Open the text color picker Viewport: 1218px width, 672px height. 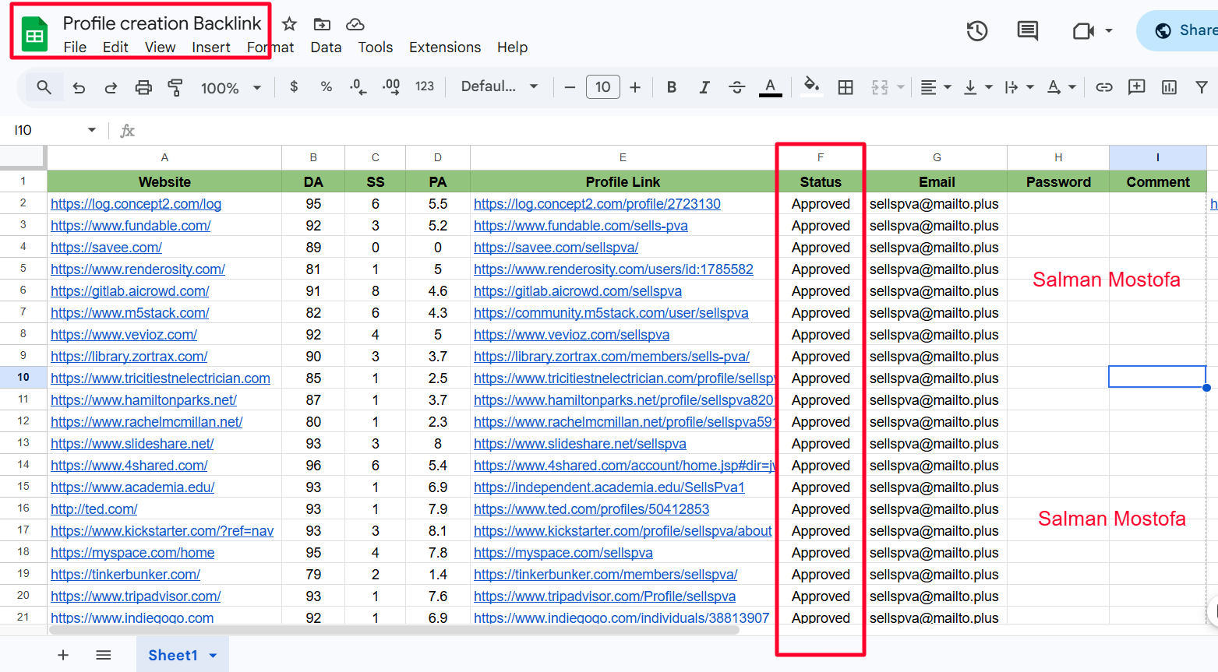click(770, 87)
